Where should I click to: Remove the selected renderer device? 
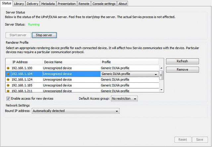click(182, 70)
